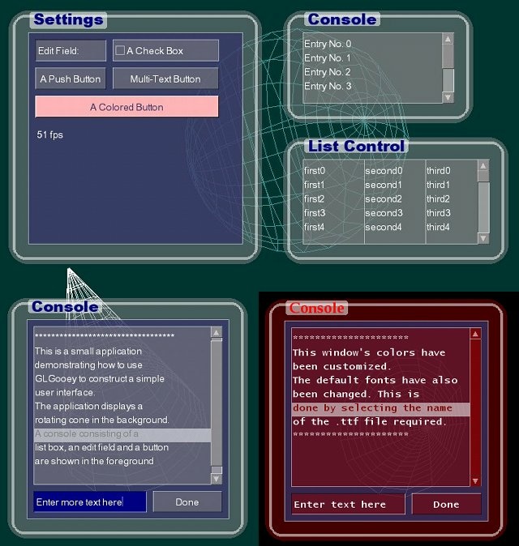
Task: Hit the gray Console text scroll up arrow
Action: (216, 332)
